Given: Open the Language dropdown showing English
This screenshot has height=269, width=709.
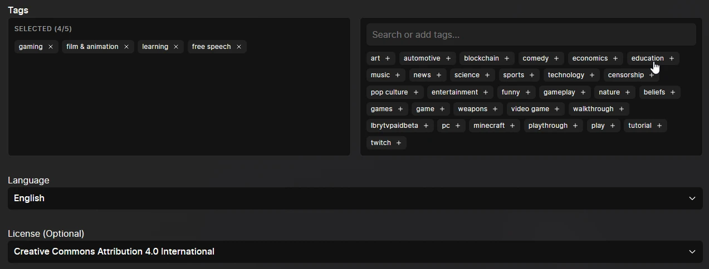Looking at the screenshot, I should coord(355,198).
